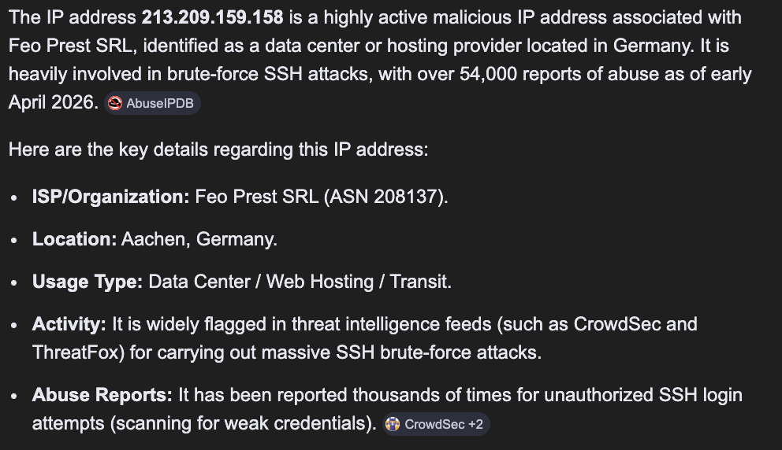Viewport: 782px width, 450px height.
Task: Click 'April 2026' in the first paragraph
Action: click(x=51, y=102)
